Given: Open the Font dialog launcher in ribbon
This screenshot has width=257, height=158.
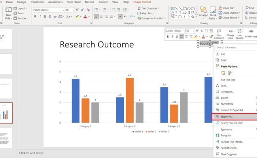Looking at the screenshot, I should (x=91, y=23).
